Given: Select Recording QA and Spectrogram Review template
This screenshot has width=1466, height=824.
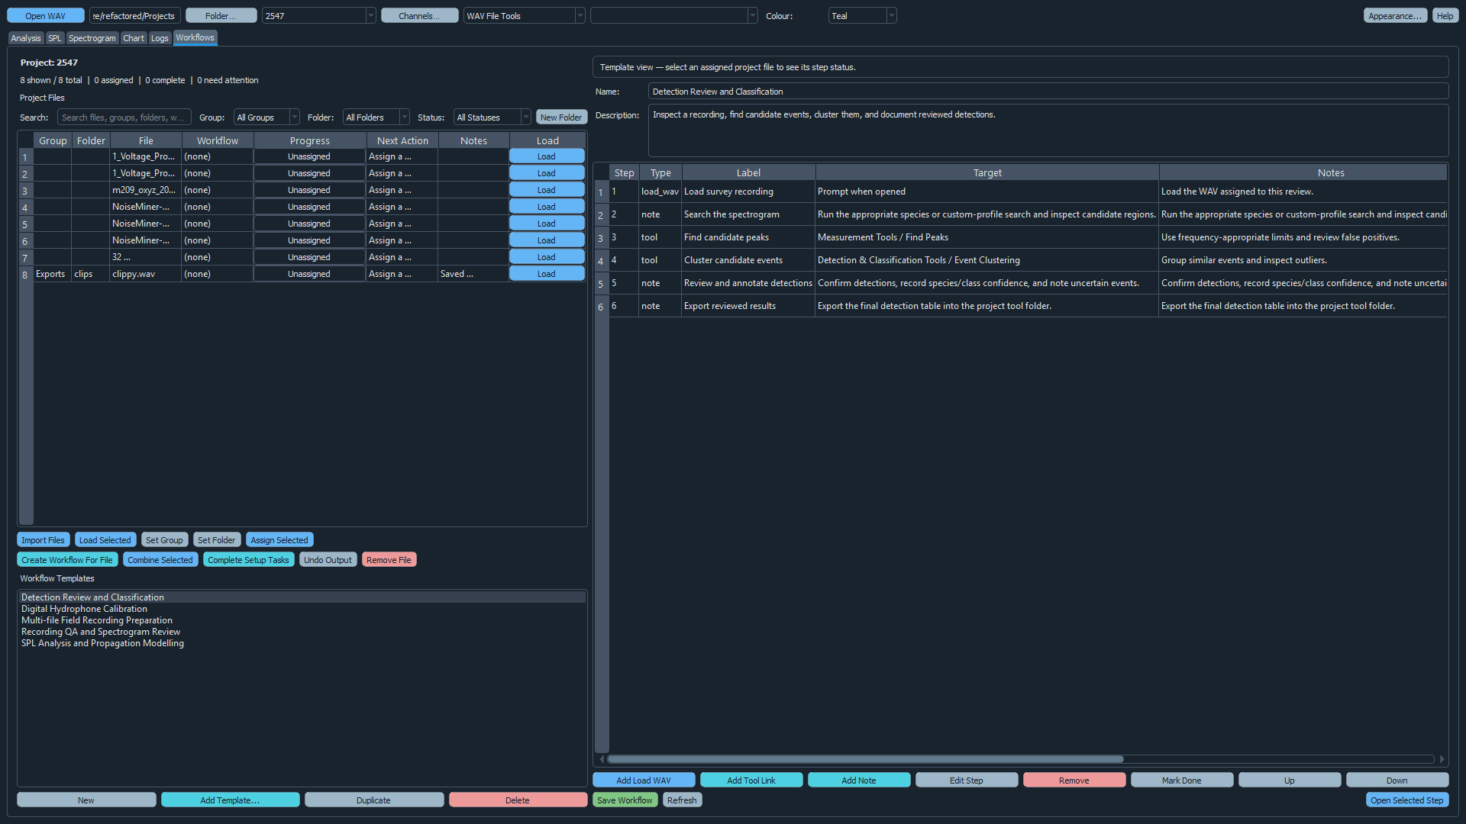Looking at the screenshot, I should coord(302,632).
